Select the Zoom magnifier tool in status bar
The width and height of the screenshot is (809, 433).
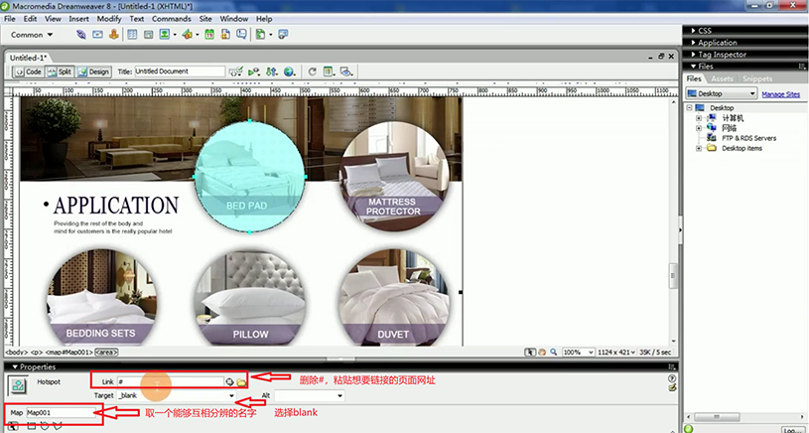[x=552, y=352]
